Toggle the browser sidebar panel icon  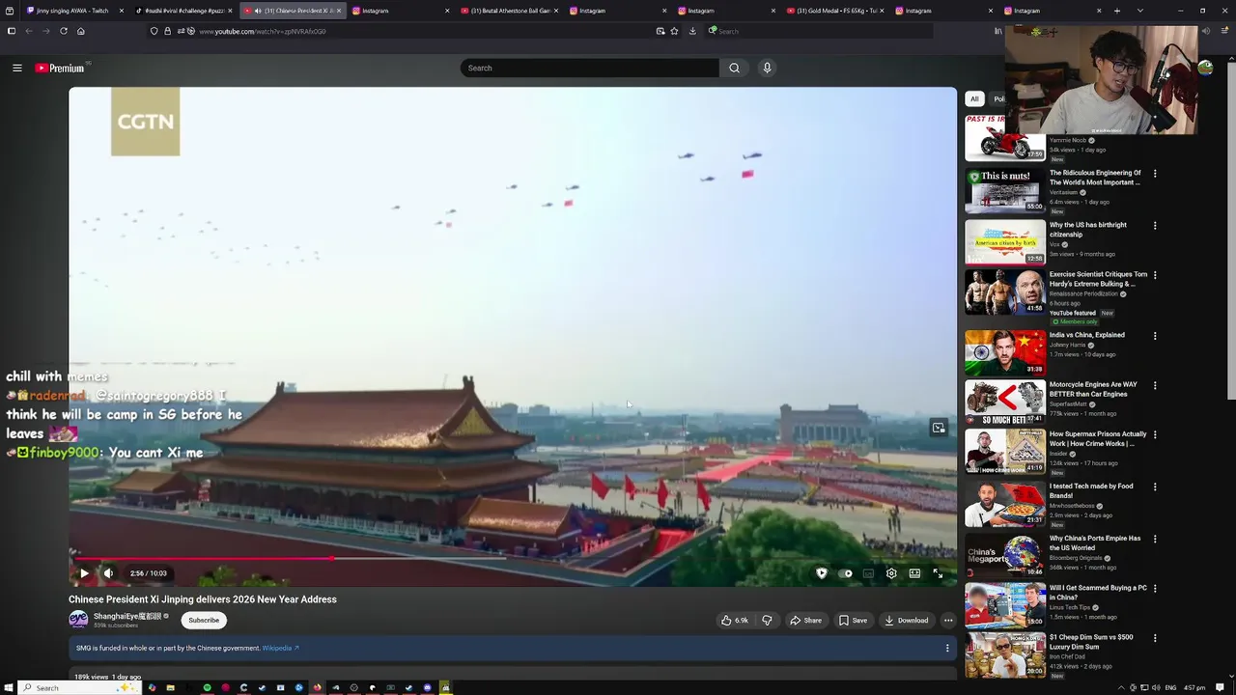[x=11, y=31]
